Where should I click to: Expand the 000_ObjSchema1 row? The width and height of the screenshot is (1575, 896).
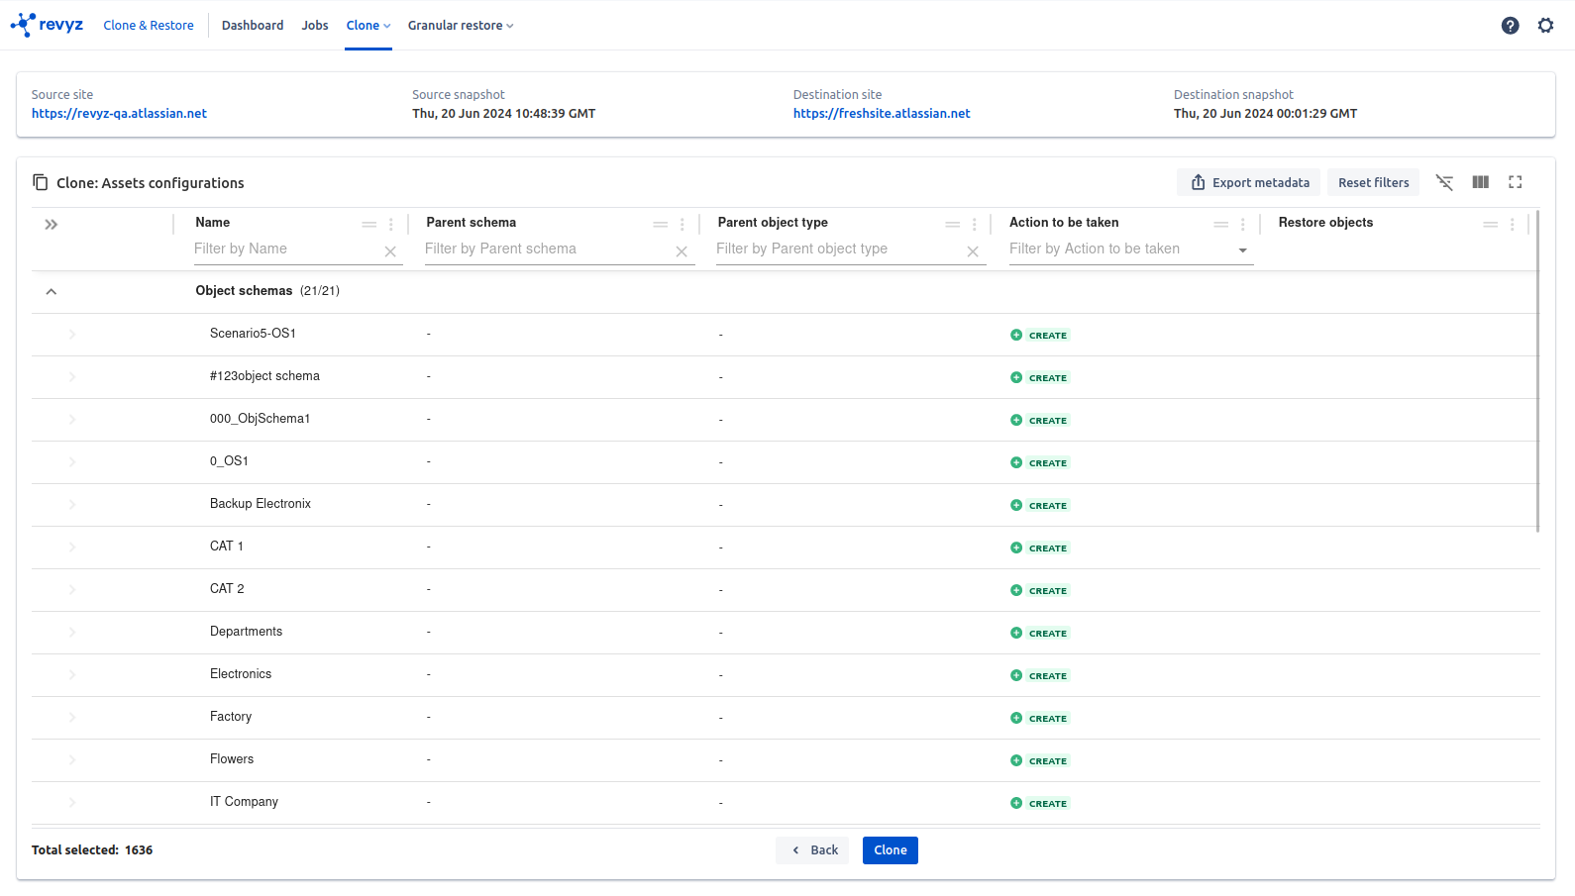click(x=72, y=420)
